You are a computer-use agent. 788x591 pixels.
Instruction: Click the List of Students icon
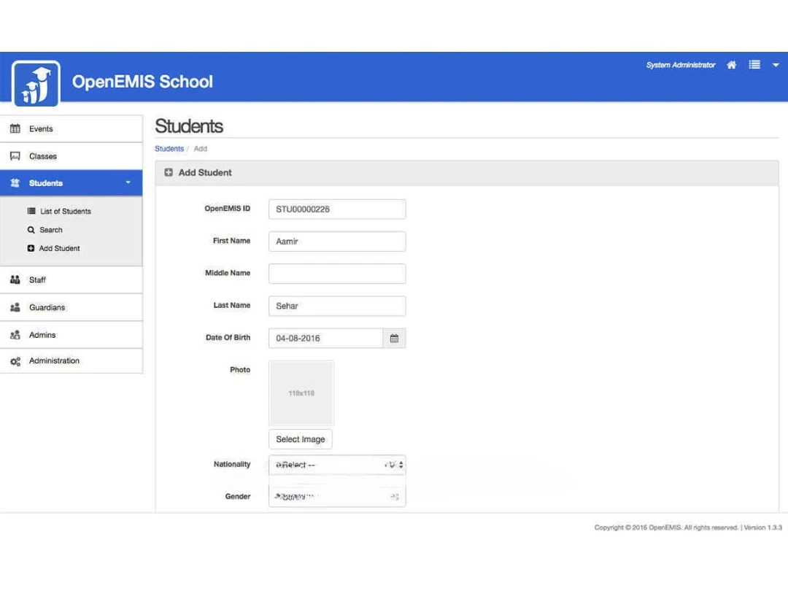pyautogui.click(x=31, y=211)
